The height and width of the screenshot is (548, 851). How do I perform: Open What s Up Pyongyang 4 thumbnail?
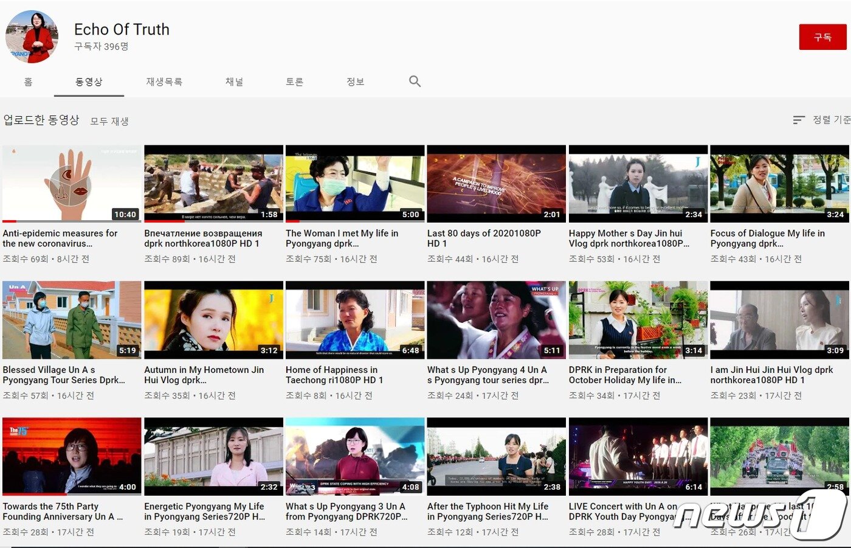pyautogui.click(x=497, y=320)
